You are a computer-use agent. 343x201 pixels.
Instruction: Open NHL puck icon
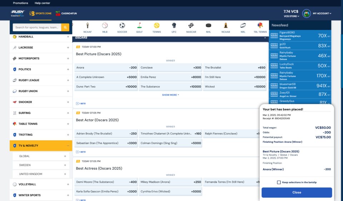coord(209,26)
